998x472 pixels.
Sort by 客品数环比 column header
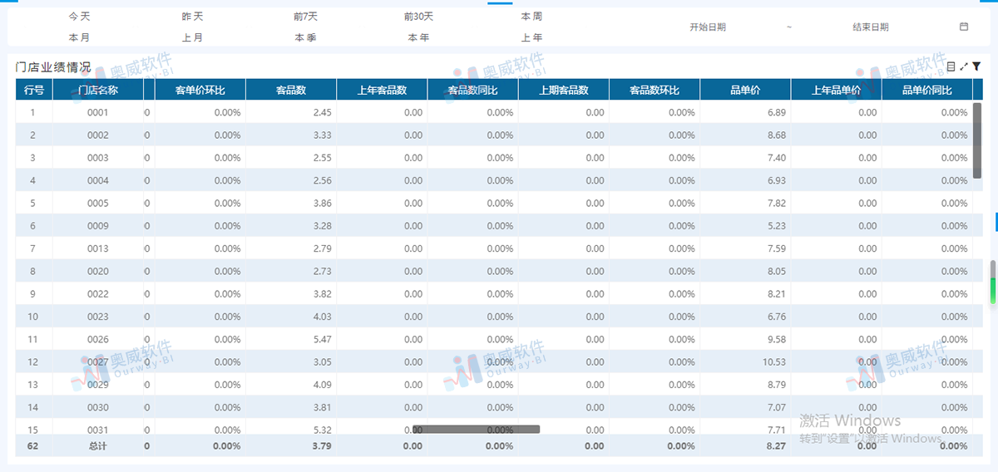(x=655, y=90)
